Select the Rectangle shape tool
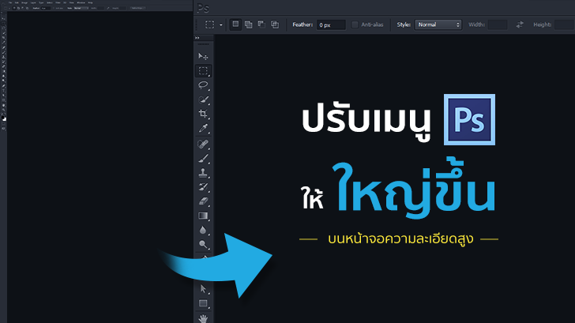This screenshot has height=323, width=575. pyautogui.click(x=203, y=303)
